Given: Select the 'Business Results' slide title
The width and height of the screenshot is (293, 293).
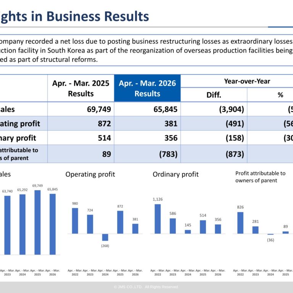Looking at the screenshot, I should click(x=98, y=16).
